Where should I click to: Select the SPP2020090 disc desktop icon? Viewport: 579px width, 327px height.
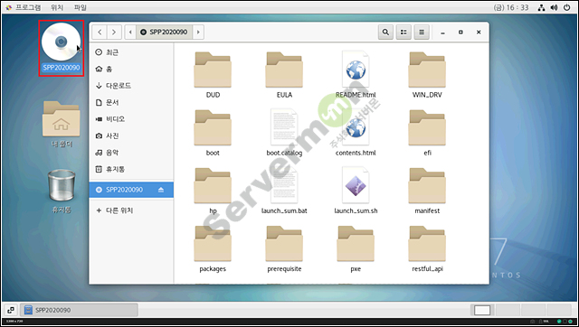(62, 48)
